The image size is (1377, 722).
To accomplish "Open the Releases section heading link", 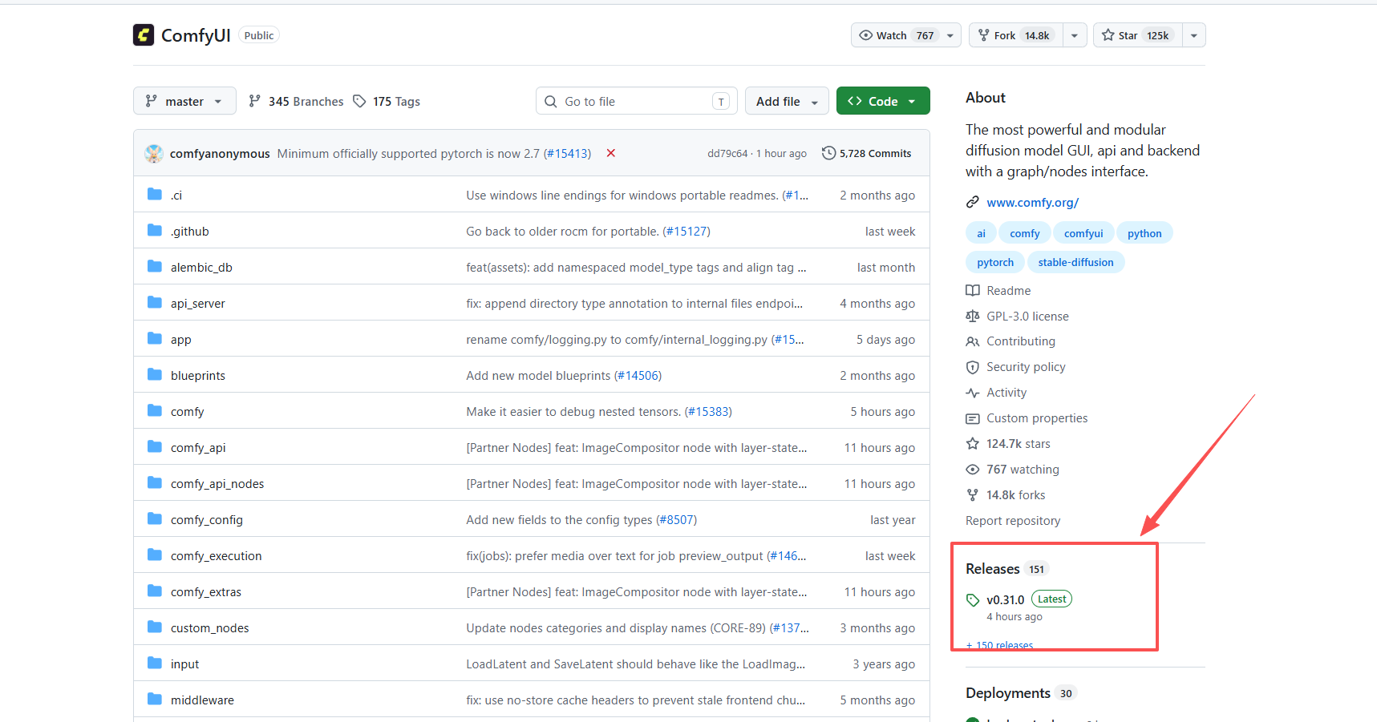I will click(x=992, y=569).
